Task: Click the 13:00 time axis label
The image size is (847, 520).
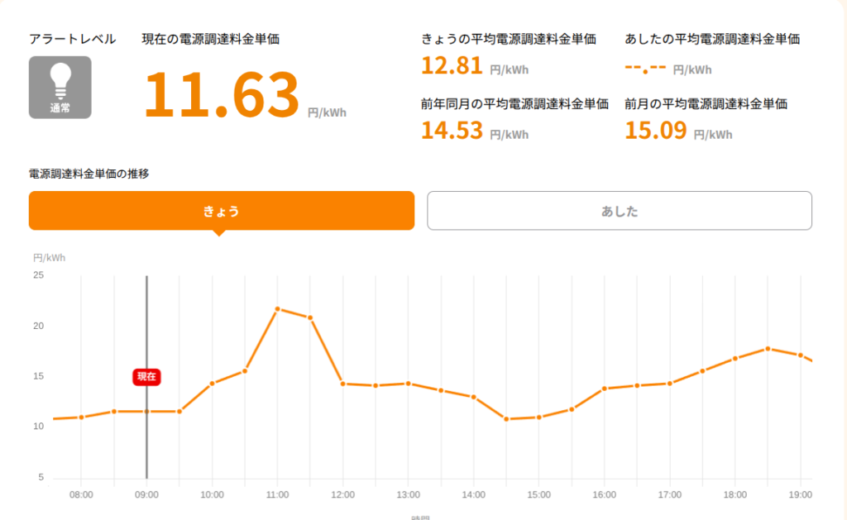Action: (x=409, y=494)
